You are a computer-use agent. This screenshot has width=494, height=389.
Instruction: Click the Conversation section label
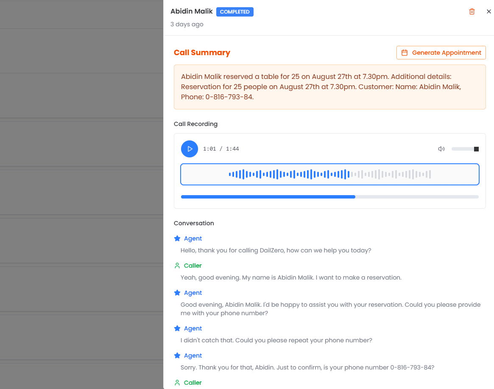[194, 223]
